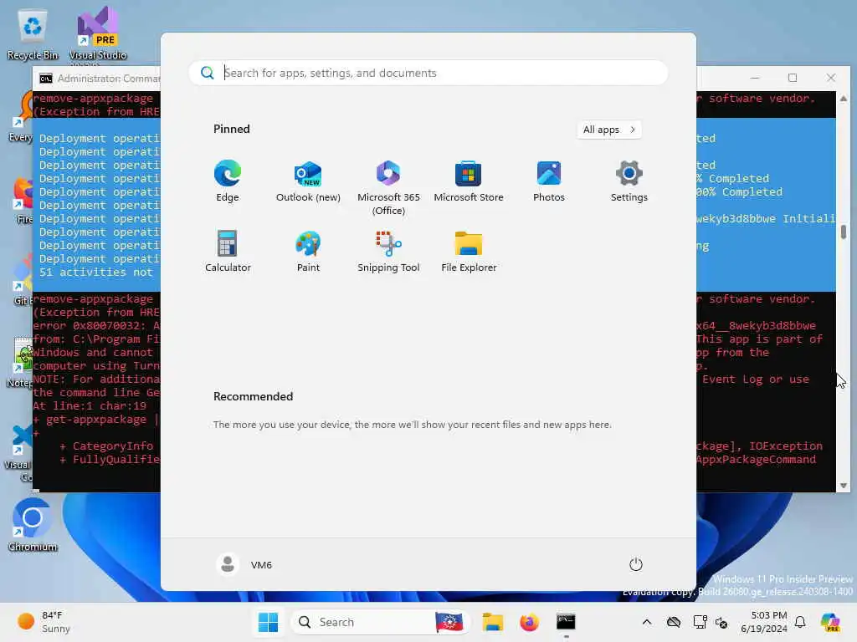Switch to Command Prompt on the taskbar
Viewport: 857px width, 642px height.
pyautogui.click(x=566, y=622)
